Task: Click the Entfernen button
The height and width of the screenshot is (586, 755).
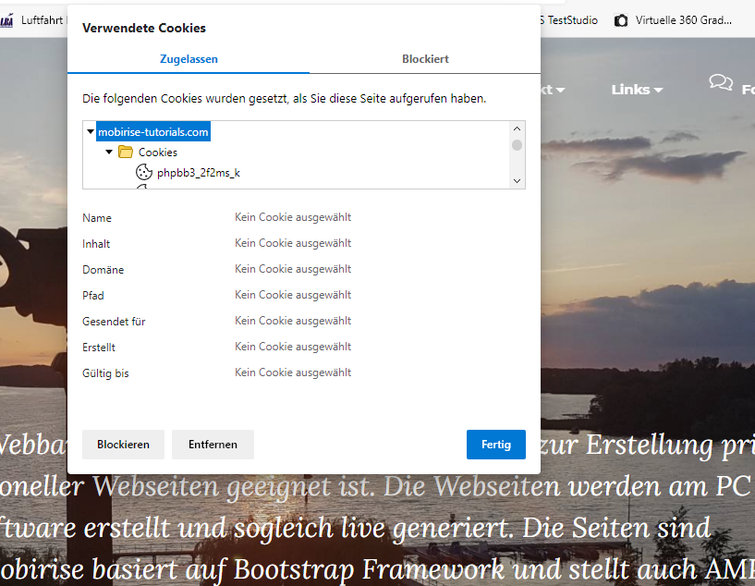Action: [x=213, y=445]
